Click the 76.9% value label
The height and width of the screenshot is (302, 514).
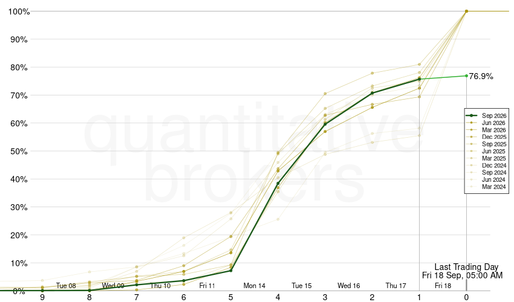pos(481,76)
